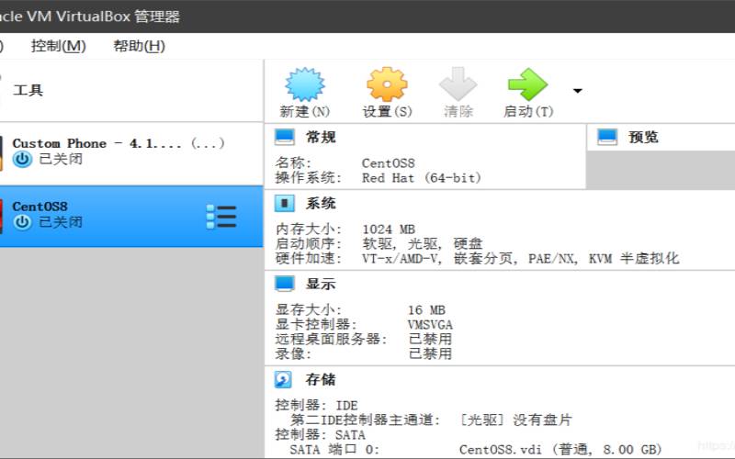
Task: Click 已禁用 next to 录像
Action: 430,353
